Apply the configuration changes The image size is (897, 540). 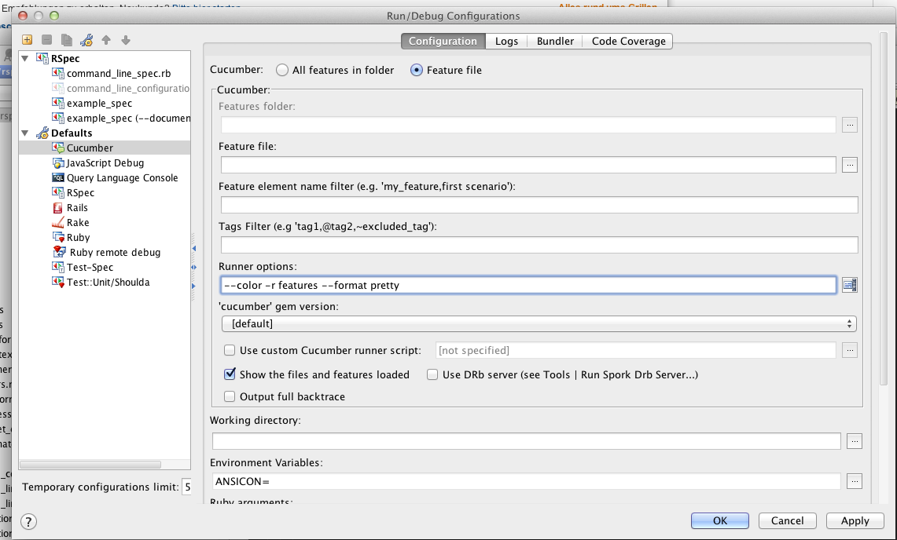pyautogui.click(x=855, y=520)
